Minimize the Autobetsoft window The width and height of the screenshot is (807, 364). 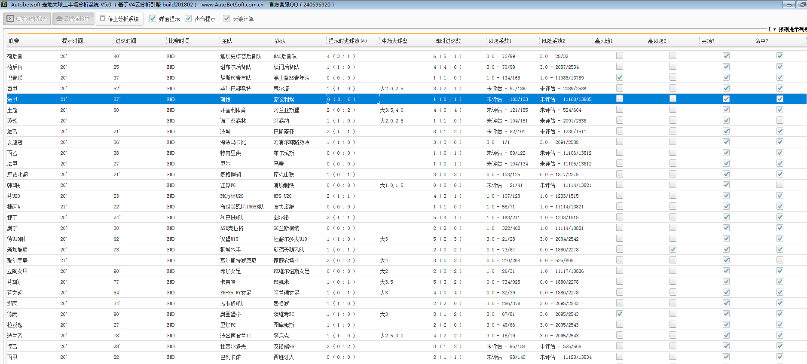coord(789,5)
